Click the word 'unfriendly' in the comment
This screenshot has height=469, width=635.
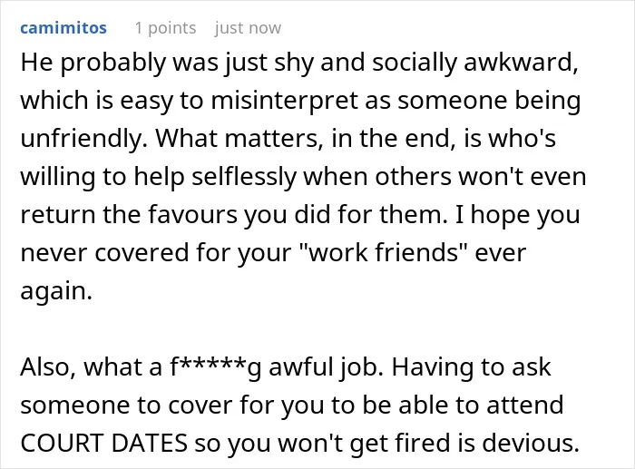point(82,139)
